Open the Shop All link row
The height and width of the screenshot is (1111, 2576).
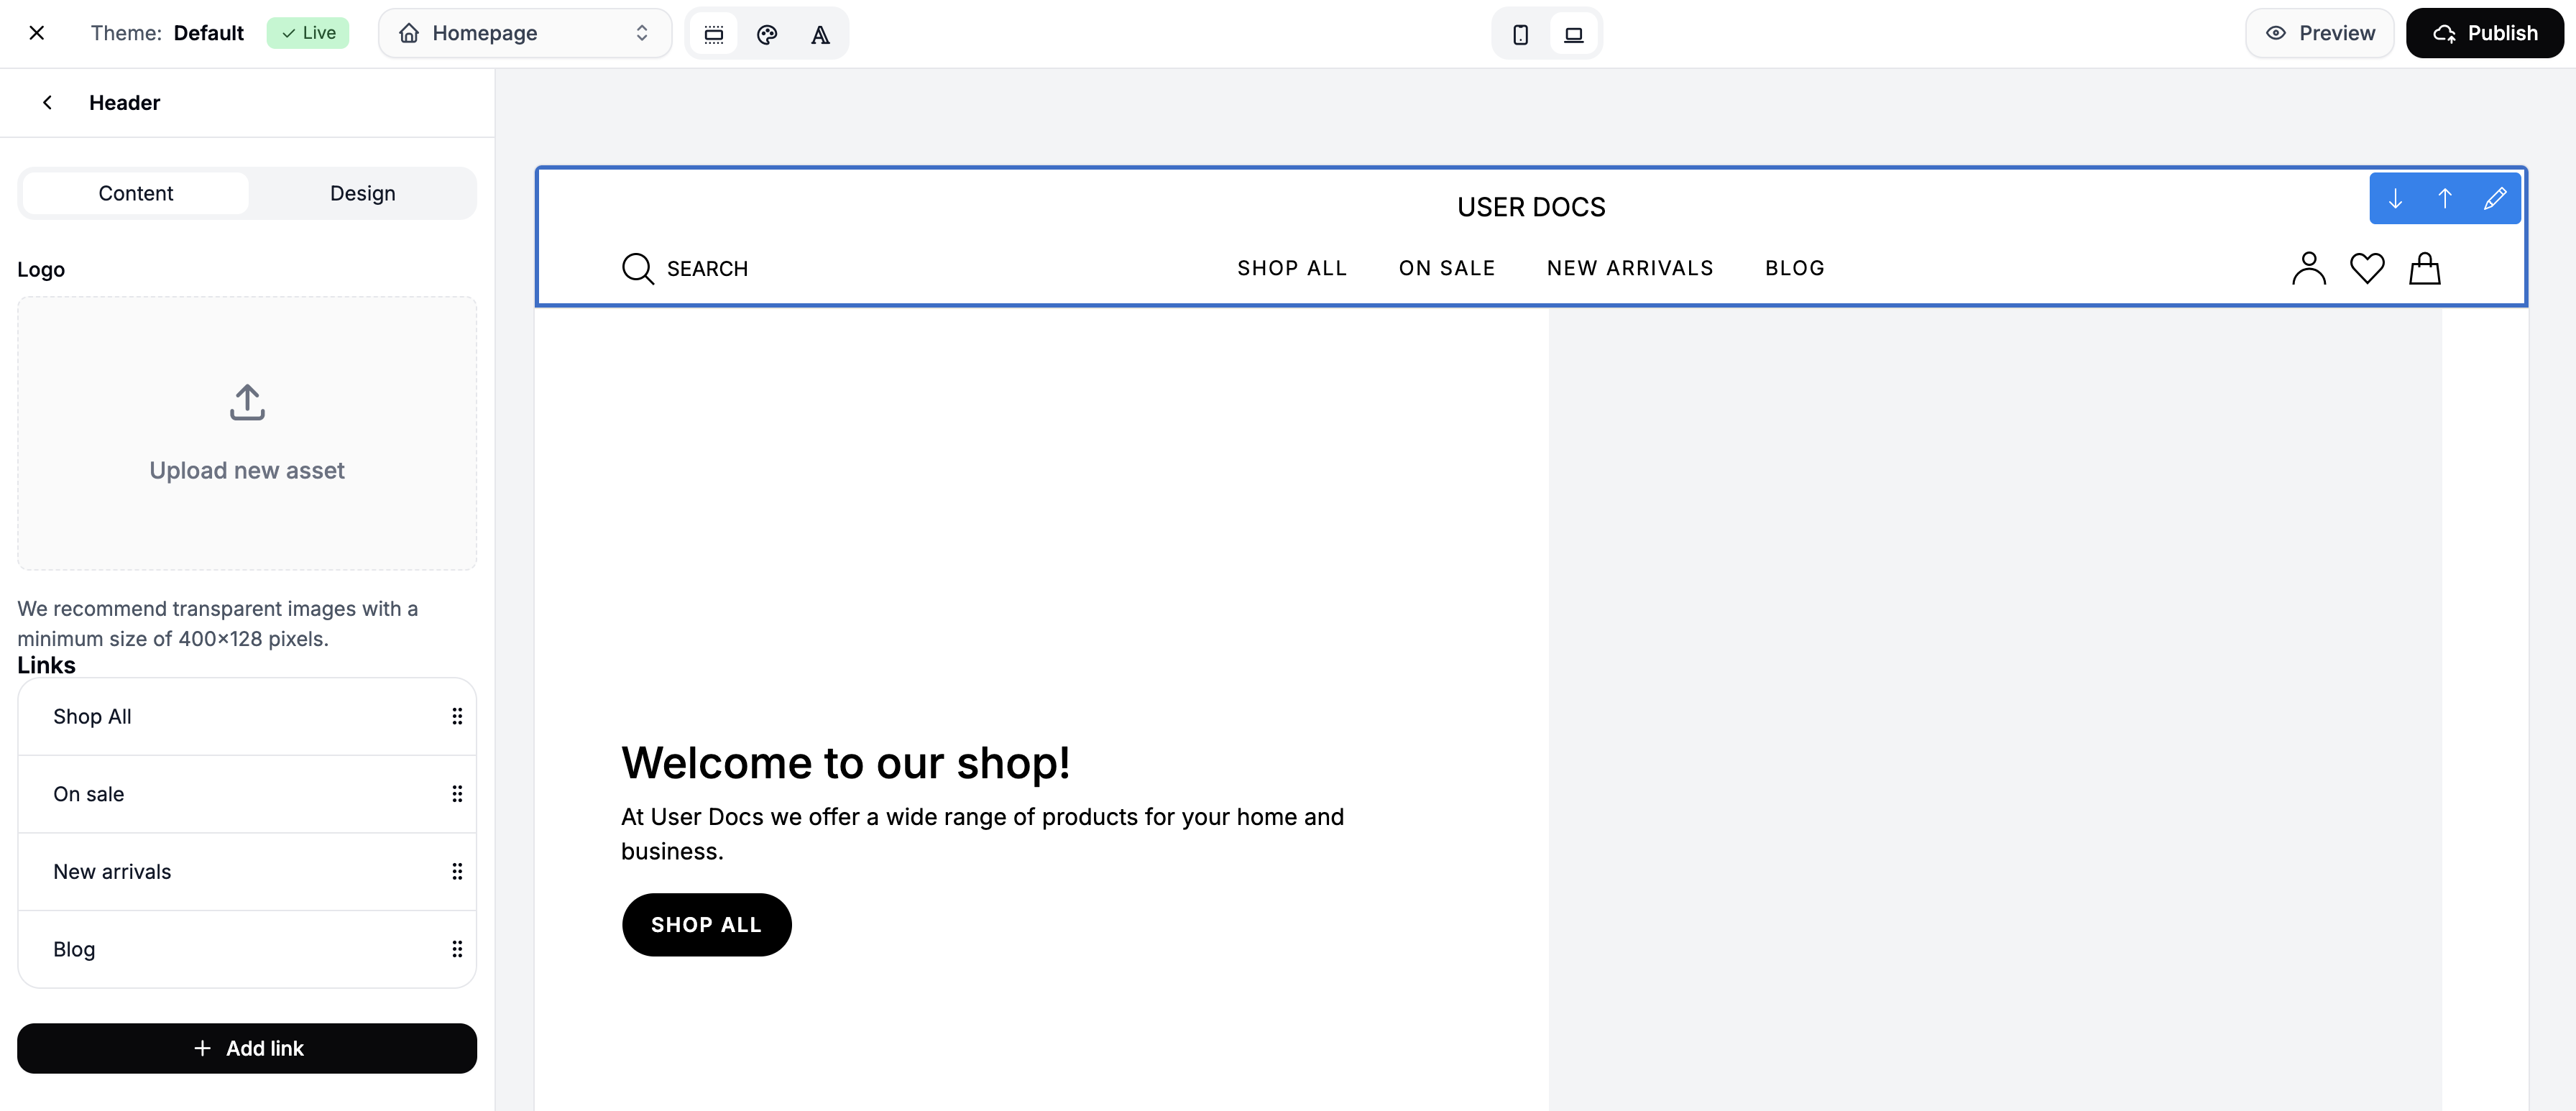point(247,716)
